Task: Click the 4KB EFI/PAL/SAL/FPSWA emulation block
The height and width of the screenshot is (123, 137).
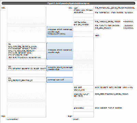Action: [x=83, y=10]
